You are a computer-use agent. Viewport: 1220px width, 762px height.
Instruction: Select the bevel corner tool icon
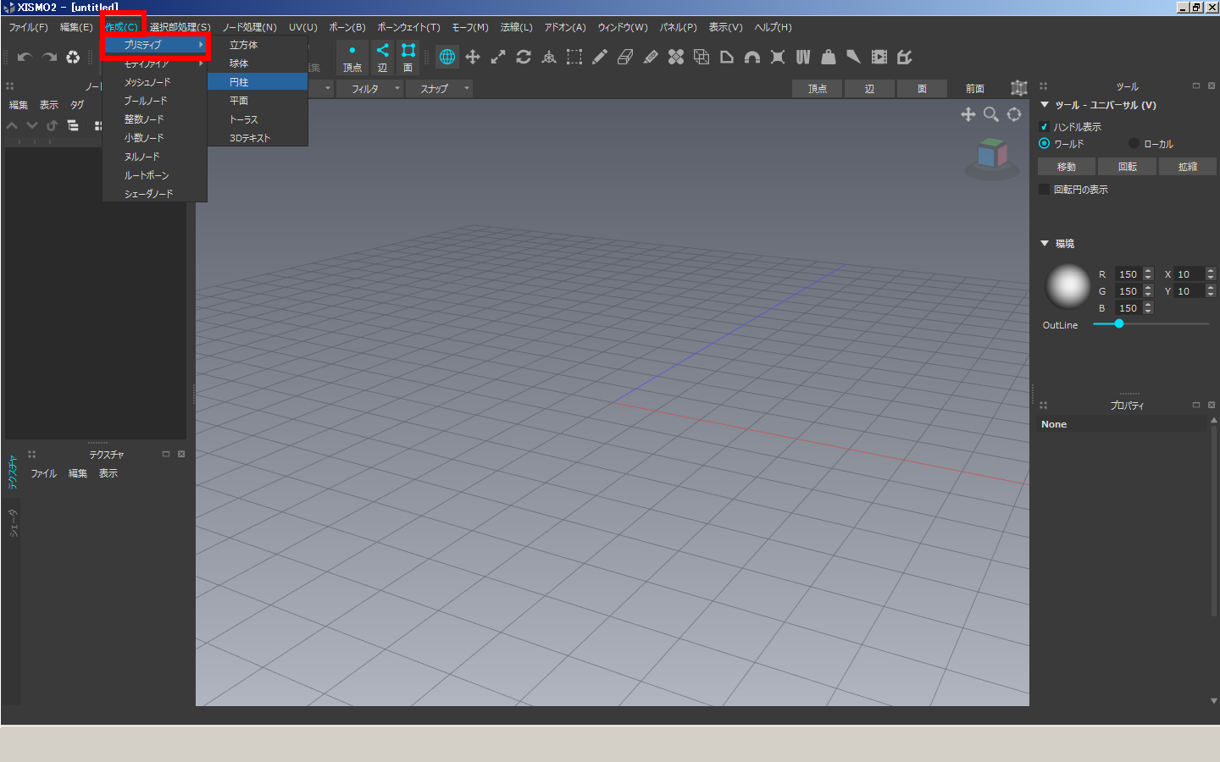pos(727,57)
